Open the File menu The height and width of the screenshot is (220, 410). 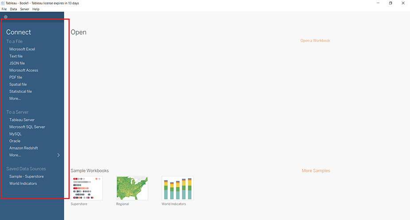4,9
